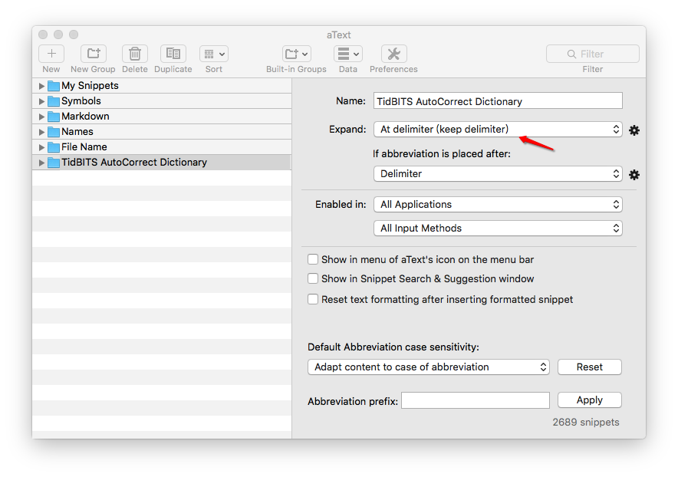The width and height of the screenshot is (678, 477).
Task: Open Preferences with the wrench icon
Action: 394,54
